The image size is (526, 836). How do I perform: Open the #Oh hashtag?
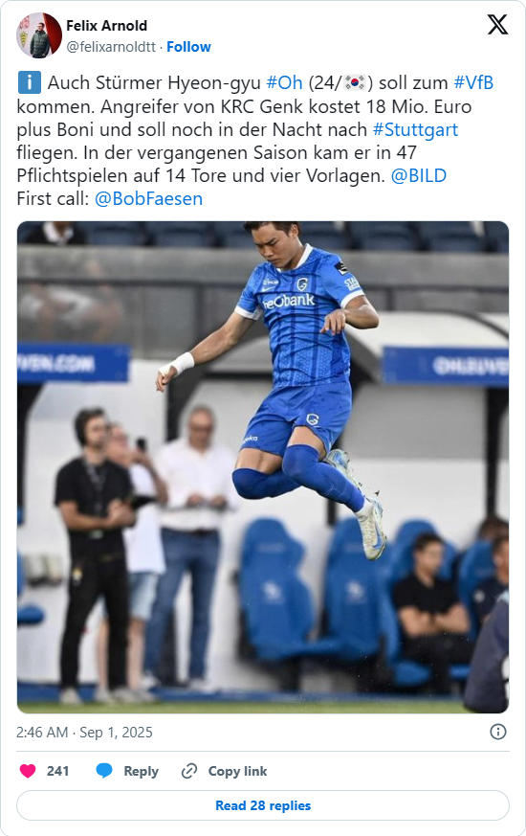[284, 82]
